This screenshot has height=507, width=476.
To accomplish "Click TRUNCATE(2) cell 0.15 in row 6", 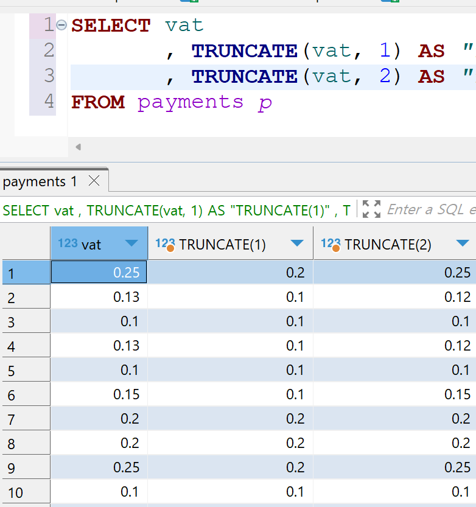I will coord(395,394).
